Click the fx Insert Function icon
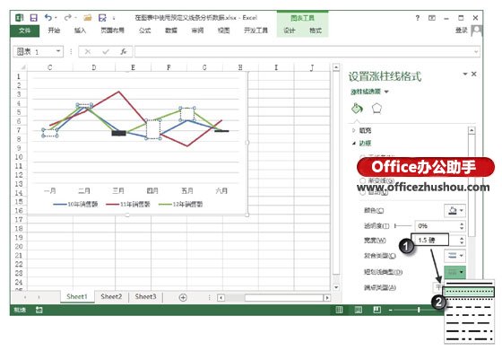Viewport: 502px width, 351px height. tap(124, 51)
